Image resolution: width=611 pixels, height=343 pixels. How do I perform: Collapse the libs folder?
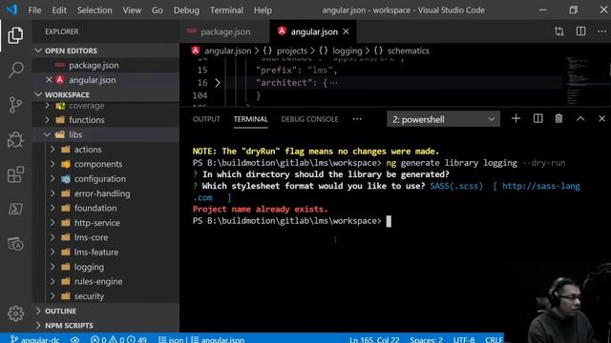[47, 134]
